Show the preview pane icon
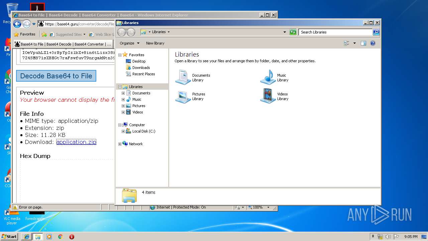The image size is (428, 241). (x=363, y=43)
